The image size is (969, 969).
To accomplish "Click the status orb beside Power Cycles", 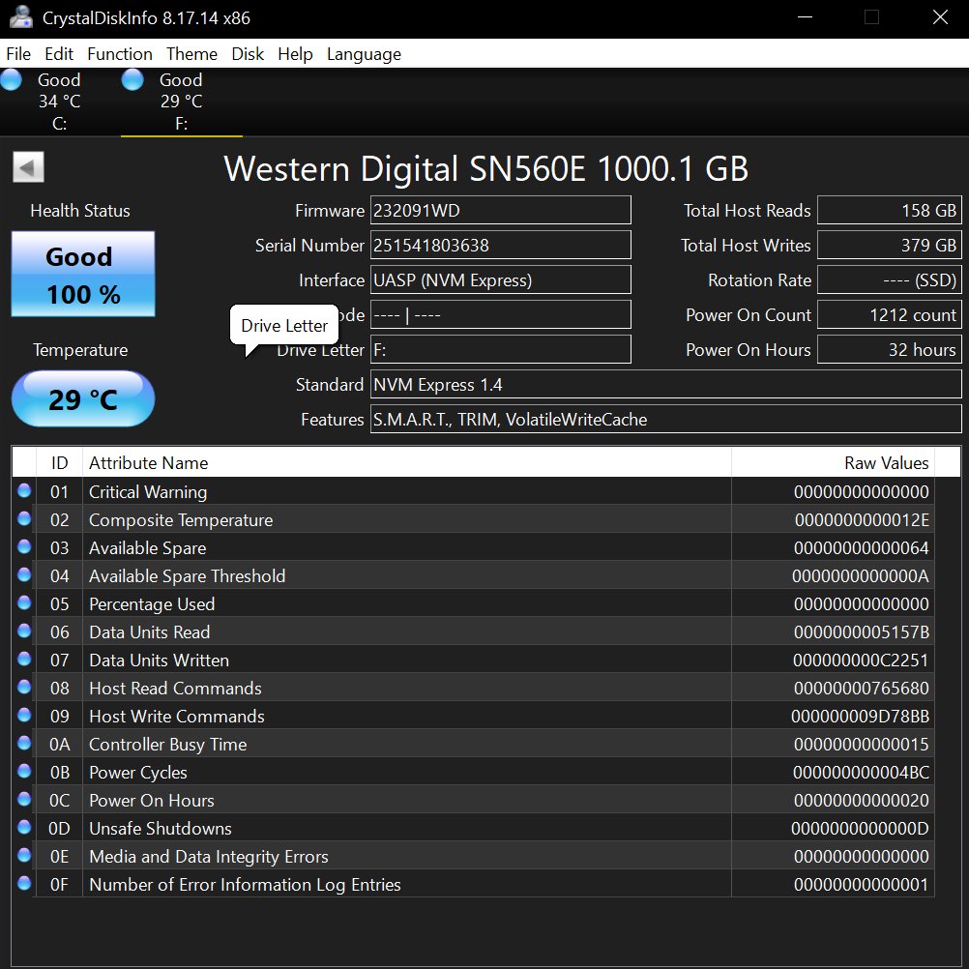I will tap(24, 771).
